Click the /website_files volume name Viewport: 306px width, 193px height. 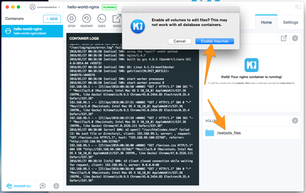click(229, 133)
